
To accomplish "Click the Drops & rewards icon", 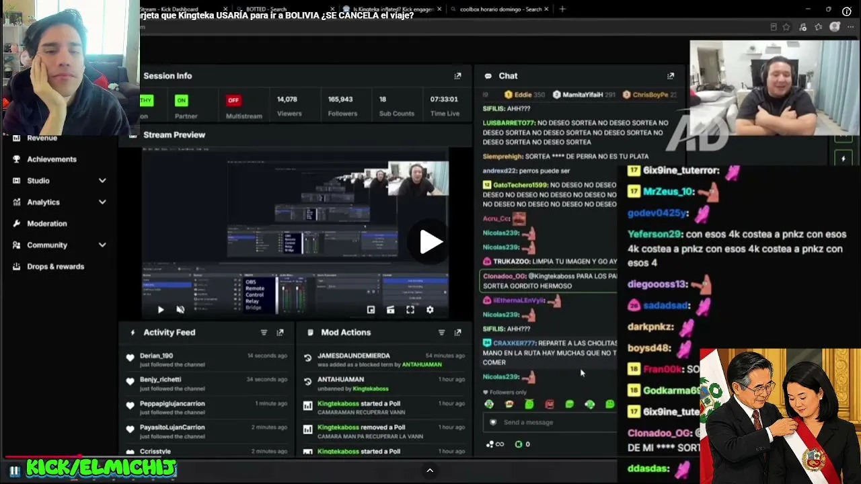I will [17, 267].
